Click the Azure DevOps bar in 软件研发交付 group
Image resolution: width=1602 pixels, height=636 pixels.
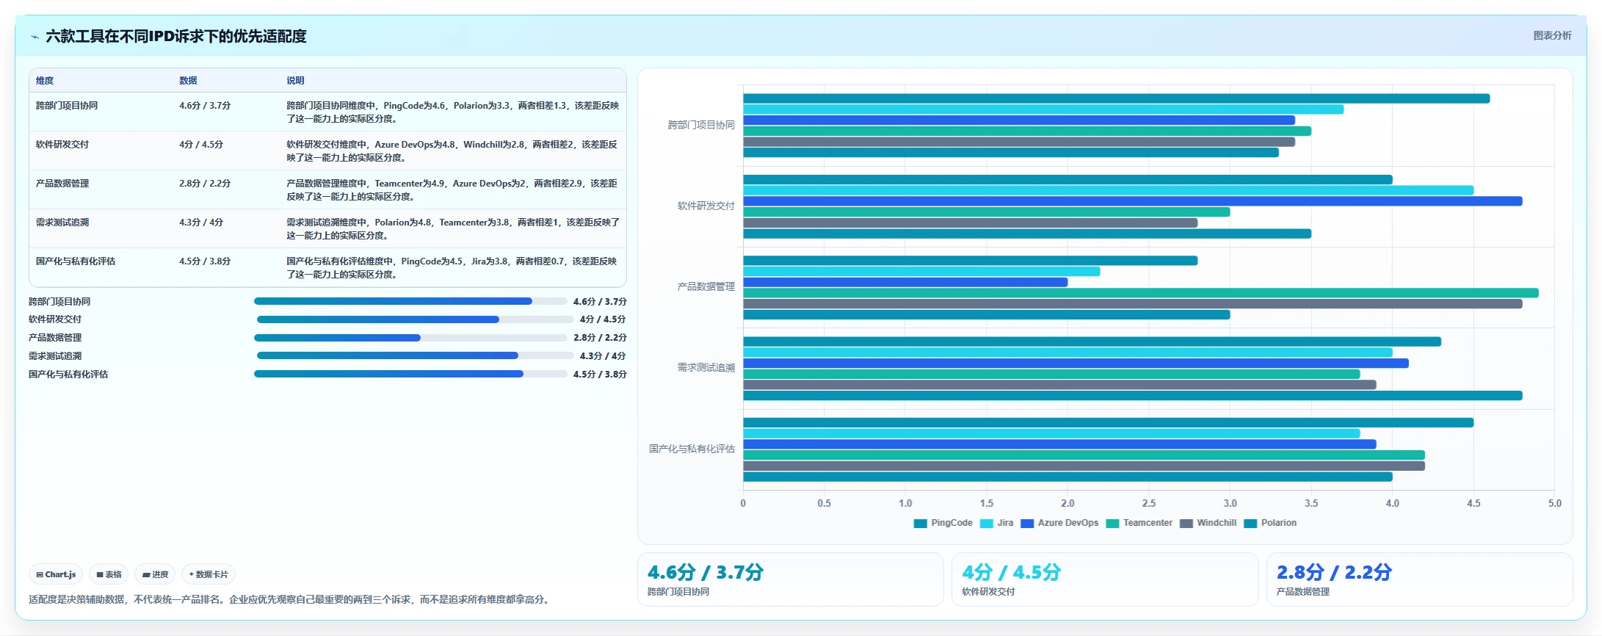(1132, 201)
